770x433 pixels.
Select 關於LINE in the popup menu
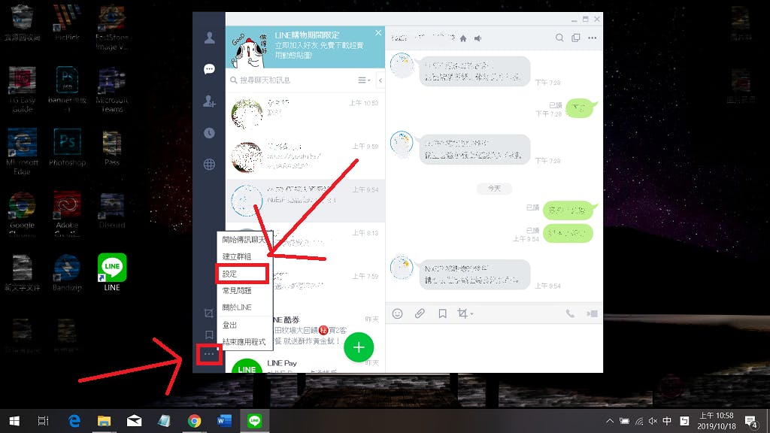click(244, 307)
